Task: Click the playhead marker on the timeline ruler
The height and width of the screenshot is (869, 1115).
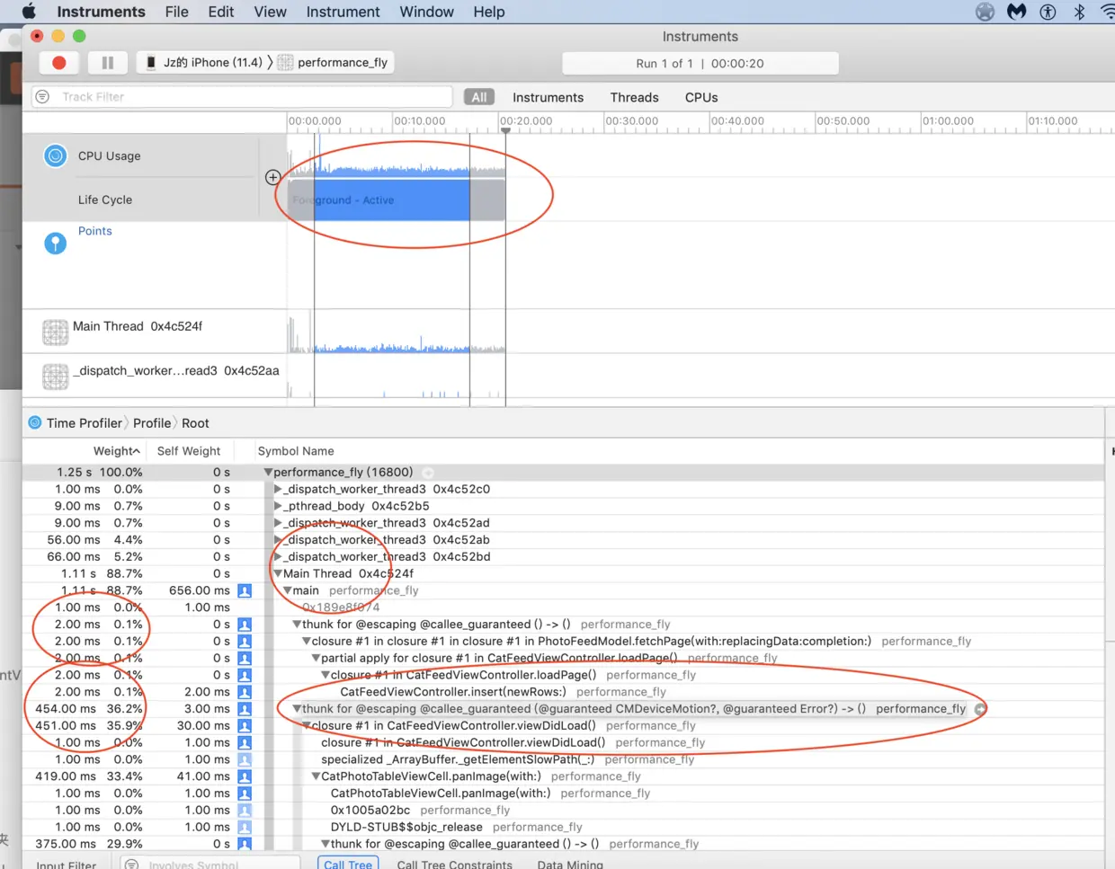Action: 505,130
